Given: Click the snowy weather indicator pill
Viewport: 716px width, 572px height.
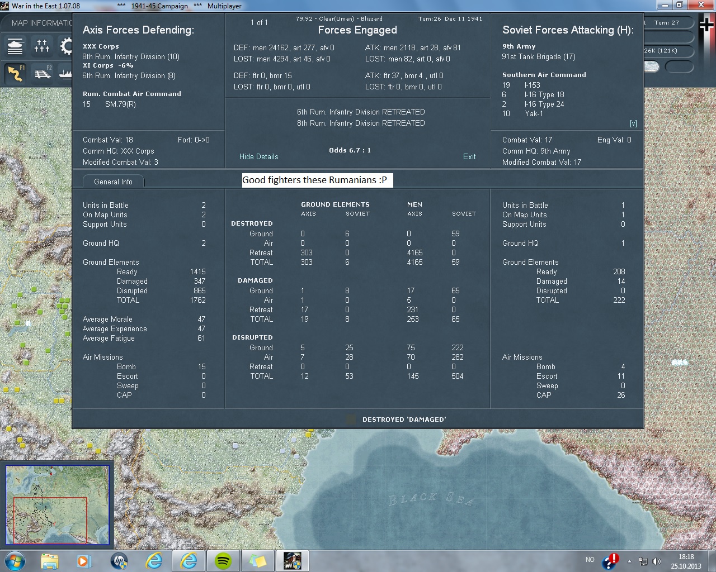Looking at the screenshot, I should 652,67.
